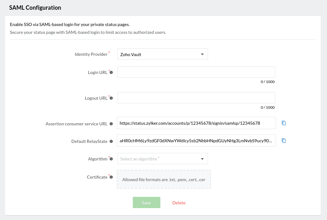This screenshot has height=220, width=327.
Task: Click the Login URL info icon
Action: coord(111,72)
